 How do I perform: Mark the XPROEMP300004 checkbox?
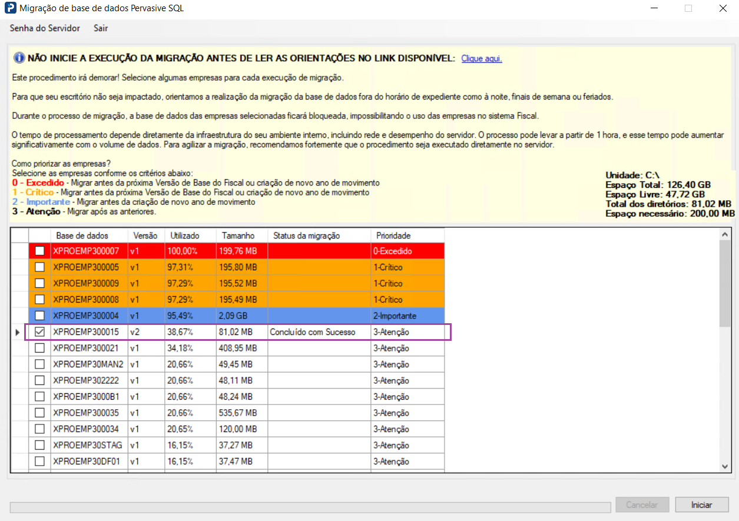(x=39, y=316)
